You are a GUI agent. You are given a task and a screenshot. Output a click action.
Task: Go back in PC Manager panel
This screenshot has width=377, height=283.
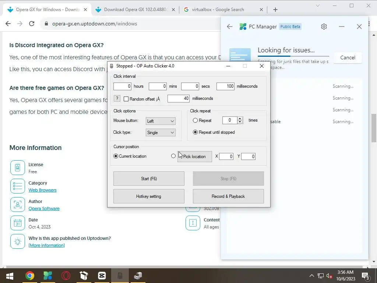pyautogui.click(x=230, y=27)
